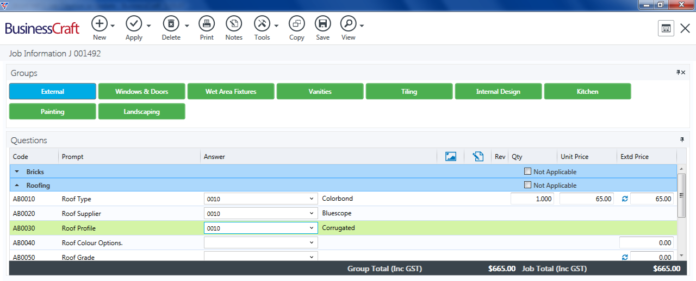Click the questions list scrollbar down arrow
The width and height of the screenshot is (696, 281).
tap(682, 256)
